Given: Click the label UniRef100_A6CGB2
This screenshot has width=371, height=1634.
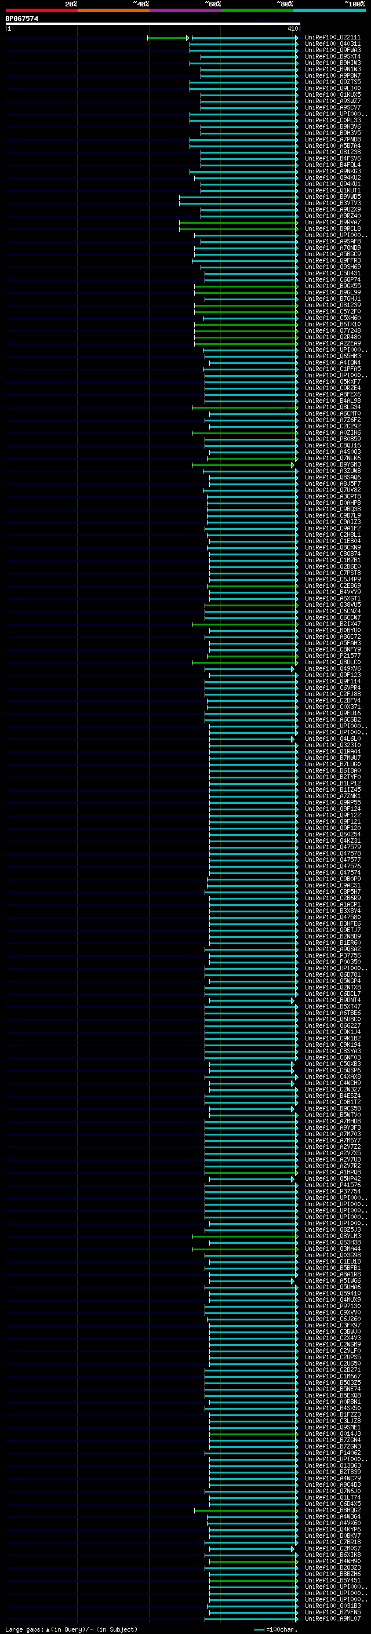Looking at the screenshot, I should point(333,720).
